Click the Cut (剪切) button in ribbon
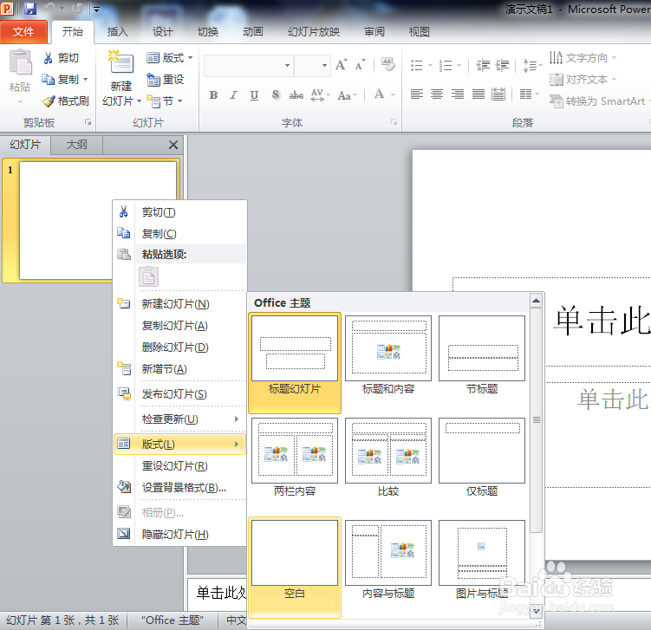The width and height of the screenshot is (651, 630). tap(61, 58)
